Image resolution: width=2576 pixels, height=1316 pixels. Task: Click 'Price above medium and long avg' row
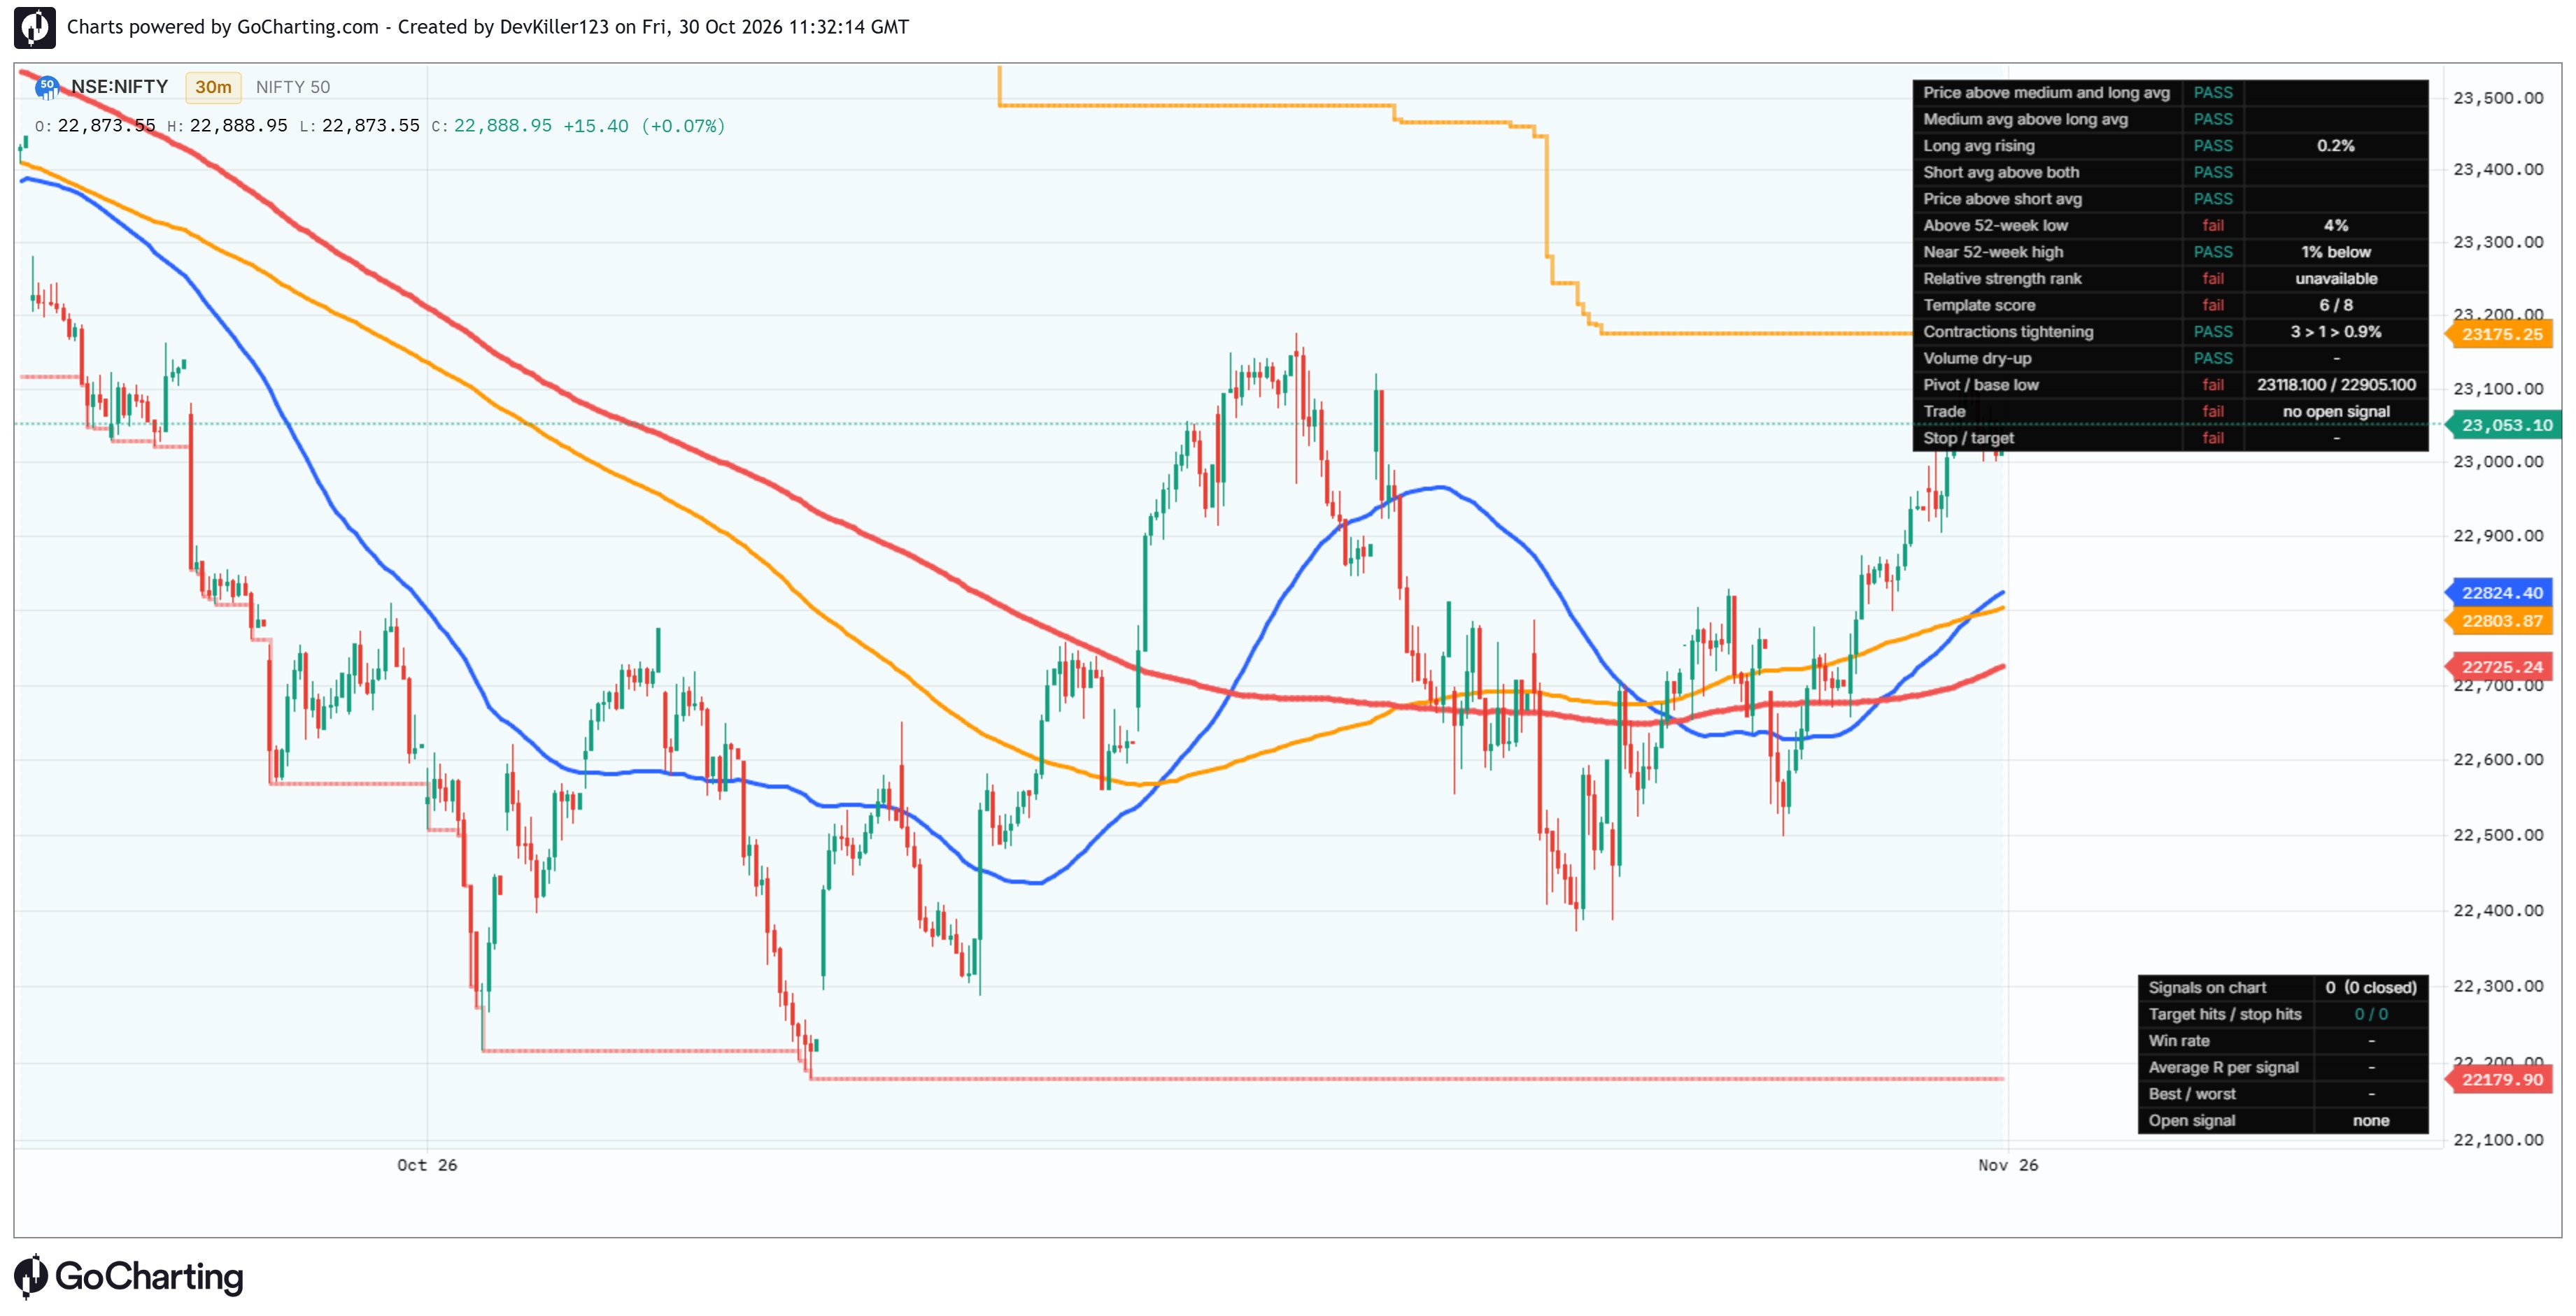tap(2170, 93)
